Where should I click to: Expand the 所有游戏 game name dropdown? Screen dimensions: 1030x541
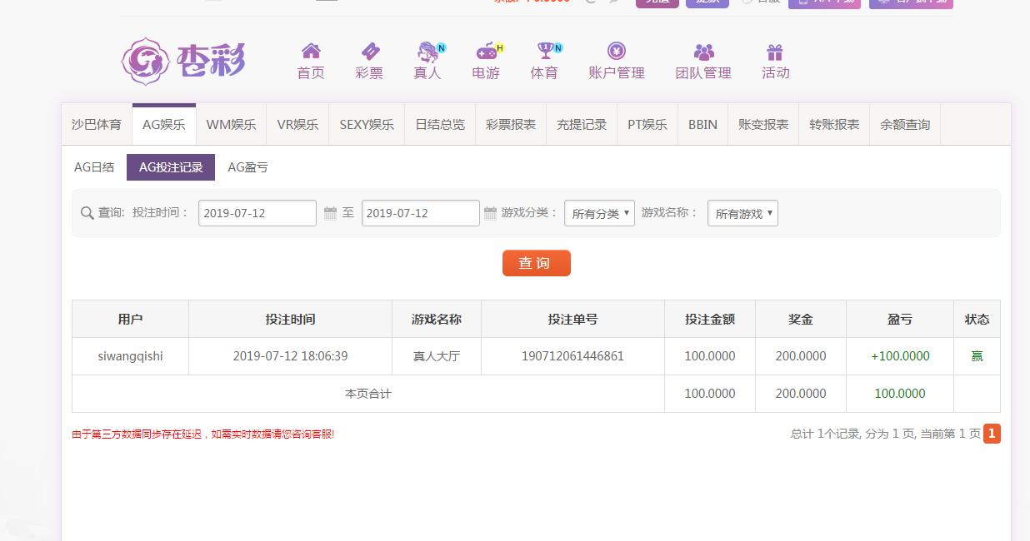742,213
